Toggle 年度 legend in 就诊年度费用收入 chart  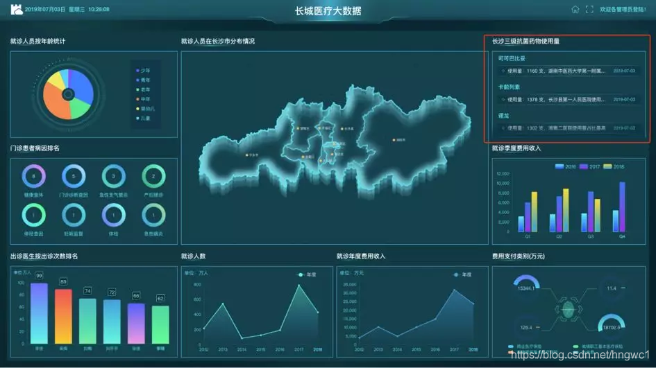pyautogui.click(x=463, y=274)
